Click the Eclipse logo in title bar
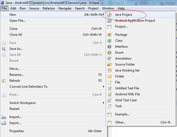This screenshot has width=177, height=137. coord(2,2)
